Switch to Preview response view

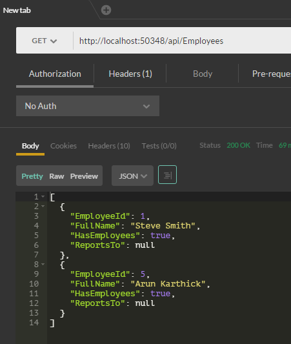(x=84, y=176)
